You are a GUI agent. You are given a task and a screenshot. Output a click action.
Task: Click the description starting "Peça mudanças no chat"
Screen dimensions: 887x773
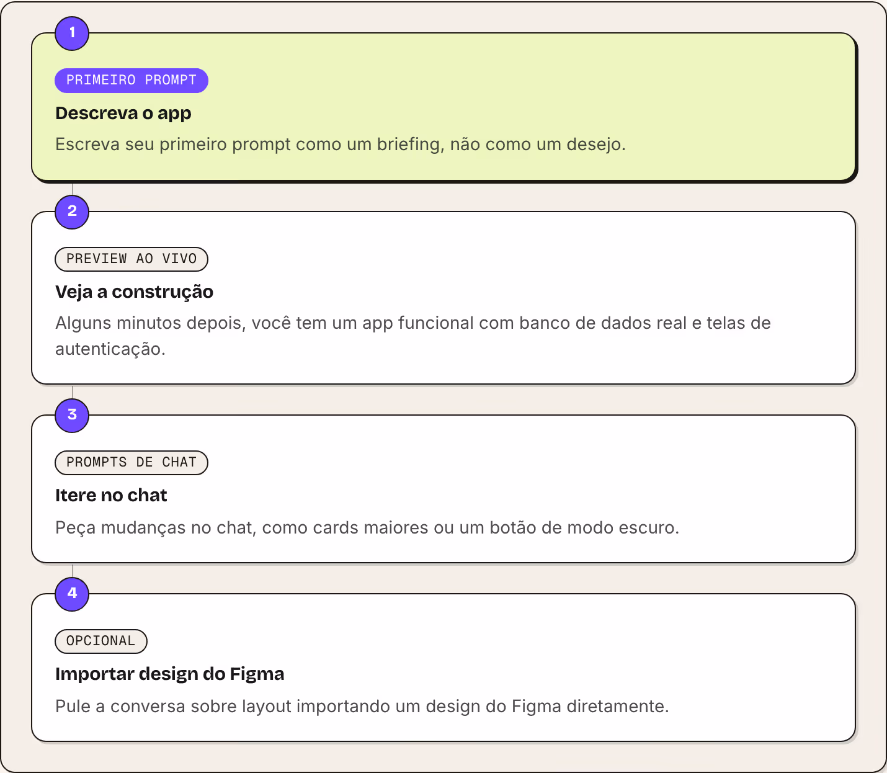click(367, 527)
